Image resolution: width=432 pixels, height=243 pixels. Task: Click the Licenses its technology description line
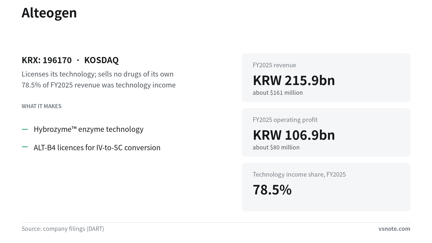[97, 74]
